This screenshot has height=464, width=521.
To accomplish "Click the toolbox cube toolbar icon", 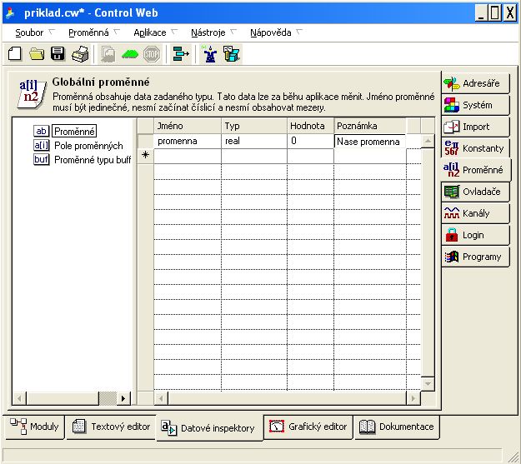I will coord(232,54).
